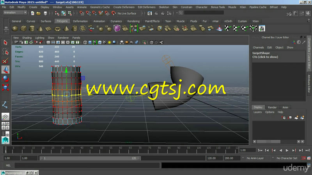Create layer from selected objects icon
The width and height of the screenshot is (312, 175).
pyautogui.click(x=302, y=118)
